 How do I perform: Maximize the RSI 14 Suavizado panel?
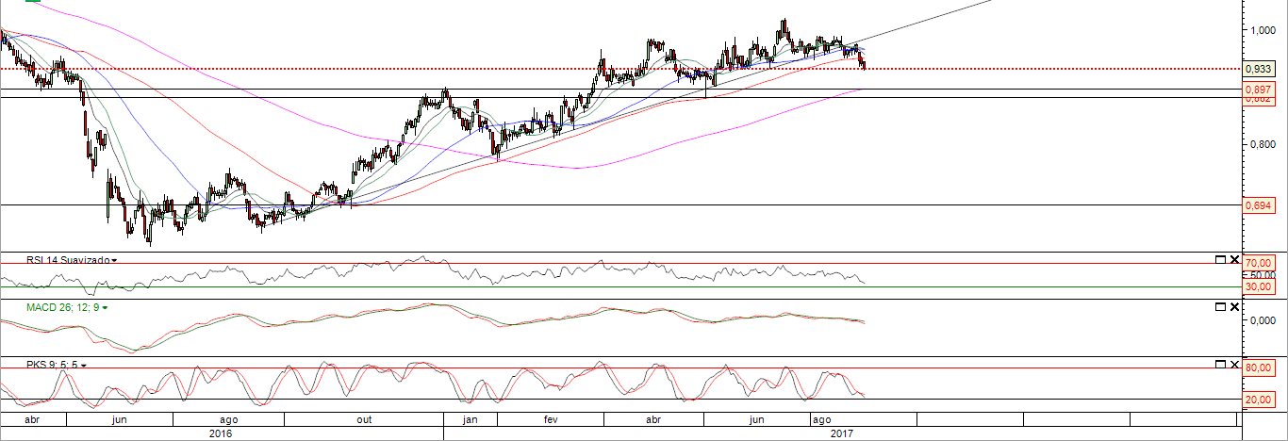coord(1219,259)
